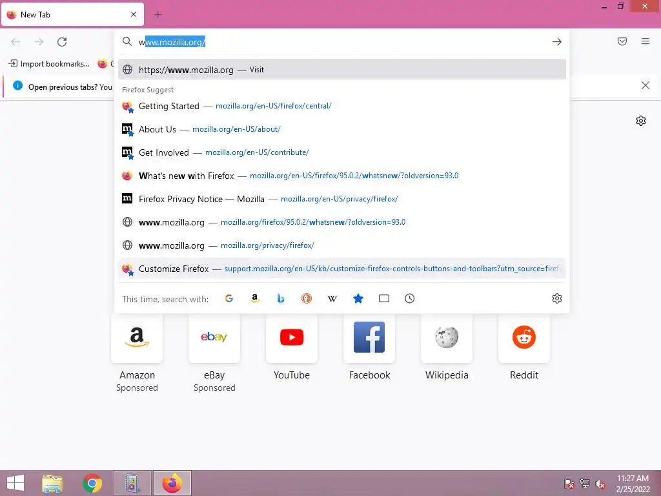The image size is (661, 496).
Task: Click the forward navigation arrow
Action: (39, 42)
